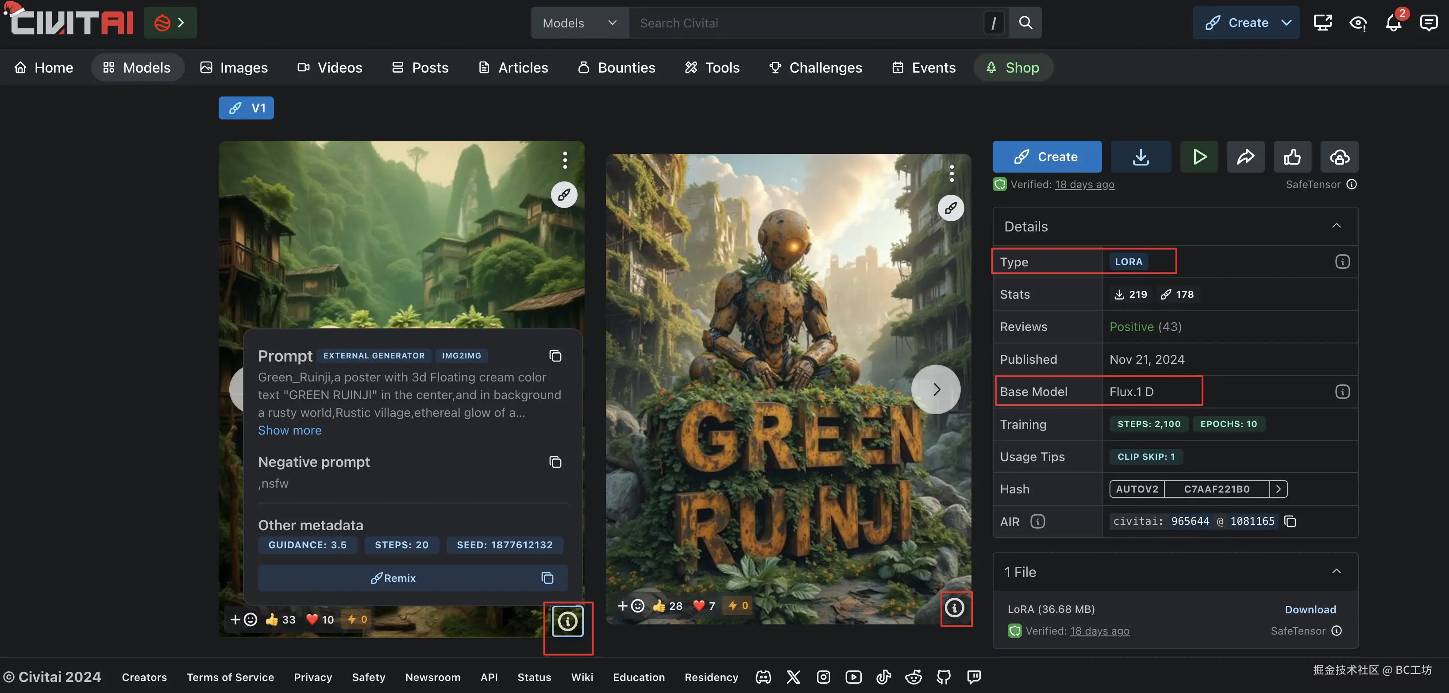Advance carousel with the next arrow

coord(936,389)
